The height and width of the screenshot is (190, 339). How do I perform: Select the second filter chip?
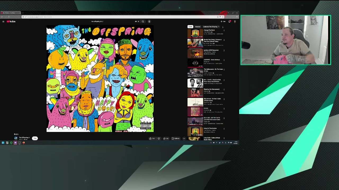[198, 27]
